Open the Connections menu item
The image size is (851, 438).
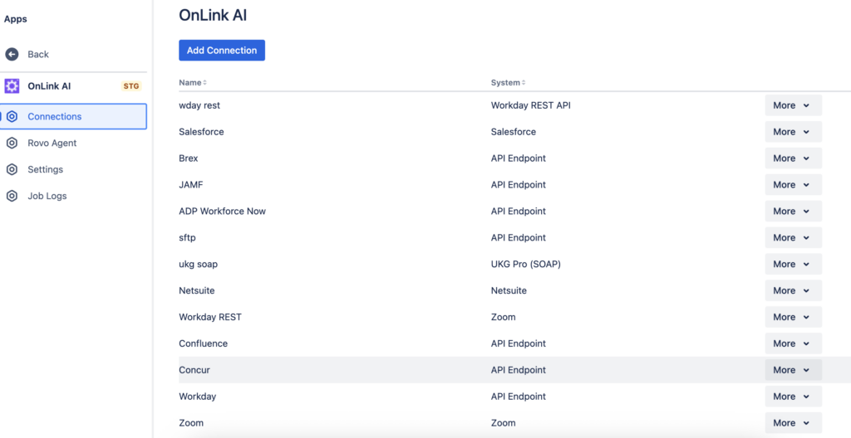click(73, 116)
